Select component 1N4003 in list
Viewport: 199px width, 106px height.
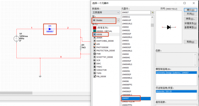125,41
